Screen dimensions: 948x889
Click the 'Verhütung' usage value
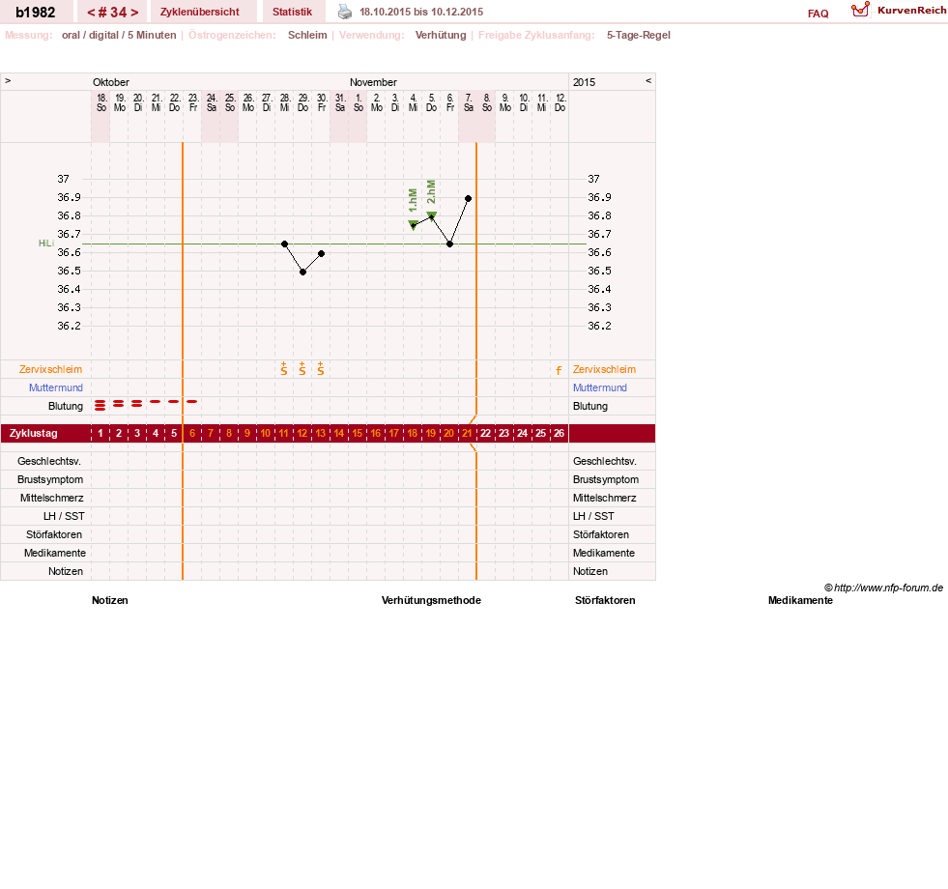click(441, 35)
